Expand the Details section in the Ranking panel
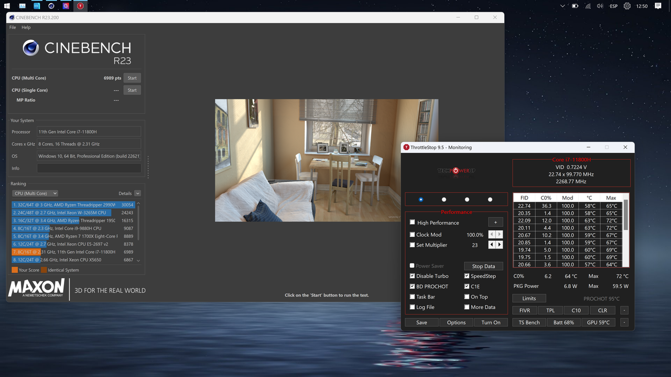Image resolution: width=671 pixels, height=377 pixels. click(137, 193)
